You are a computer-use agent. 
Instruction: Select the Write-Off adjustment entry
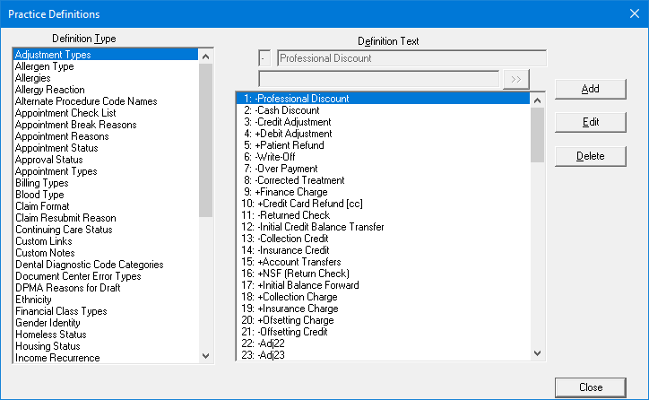pos(278,157)
